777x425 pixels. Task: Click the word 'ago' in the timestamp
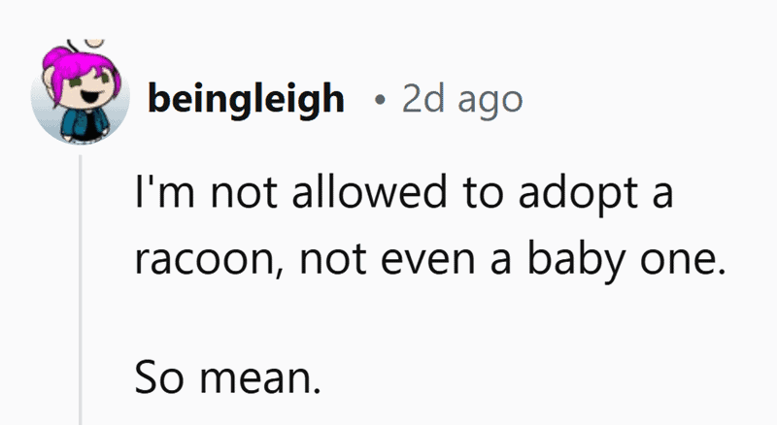[x=490, y=103]
